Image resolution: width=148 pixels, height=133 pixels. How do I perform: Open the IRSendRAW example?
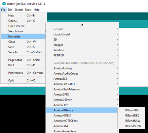click(131, 121)
